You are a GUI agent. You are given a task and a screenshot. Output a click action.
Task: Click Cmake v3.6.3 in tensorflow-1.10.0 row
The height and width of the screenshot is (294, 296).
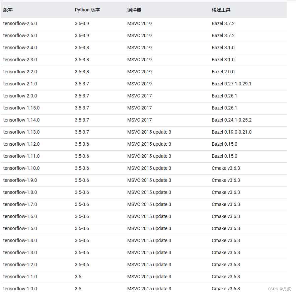point(226,168)
